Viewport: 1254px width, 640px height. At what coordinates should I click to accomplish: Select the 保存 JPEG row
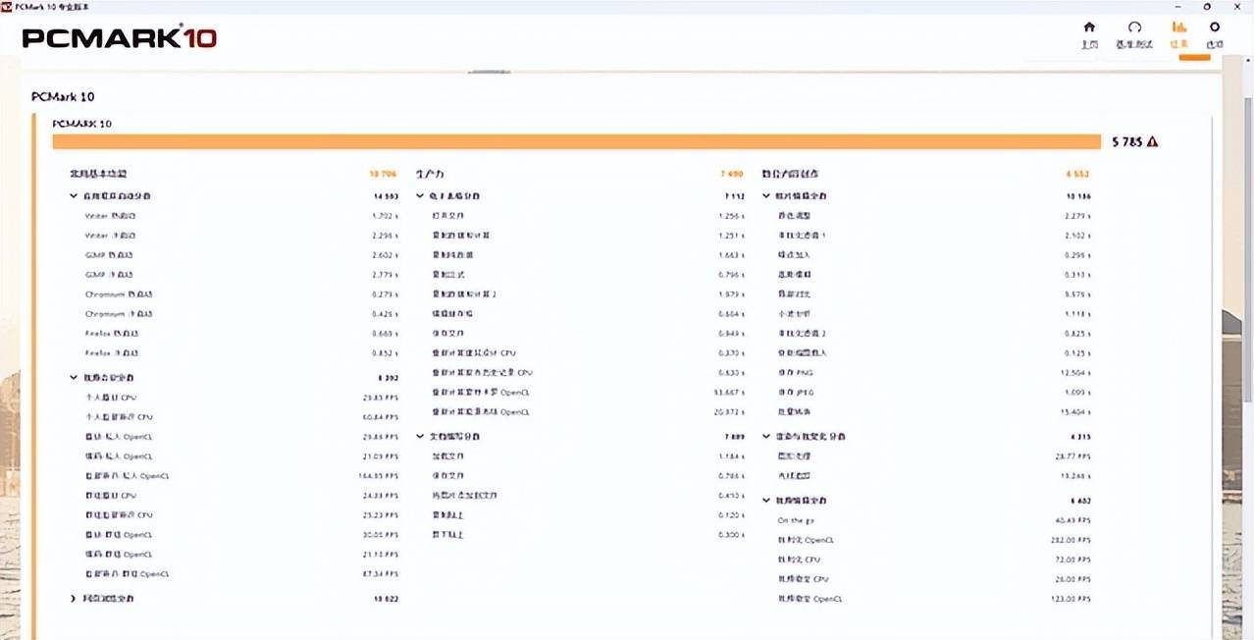click(934, 393)
